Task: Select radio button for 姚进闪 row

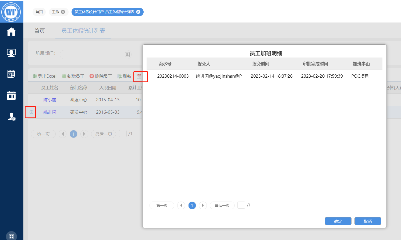Action: pos(31,112)
